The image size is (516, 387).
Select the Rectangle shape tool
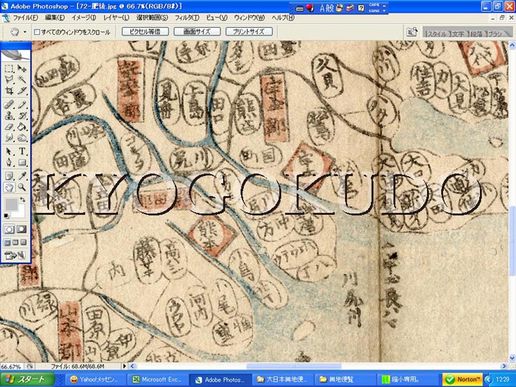point(22,162)
